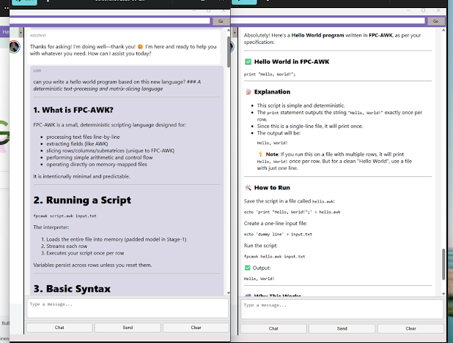Click 'Variables persist across rows' sentence
This screenshot has height=343, width=453.
click(92, 265)
